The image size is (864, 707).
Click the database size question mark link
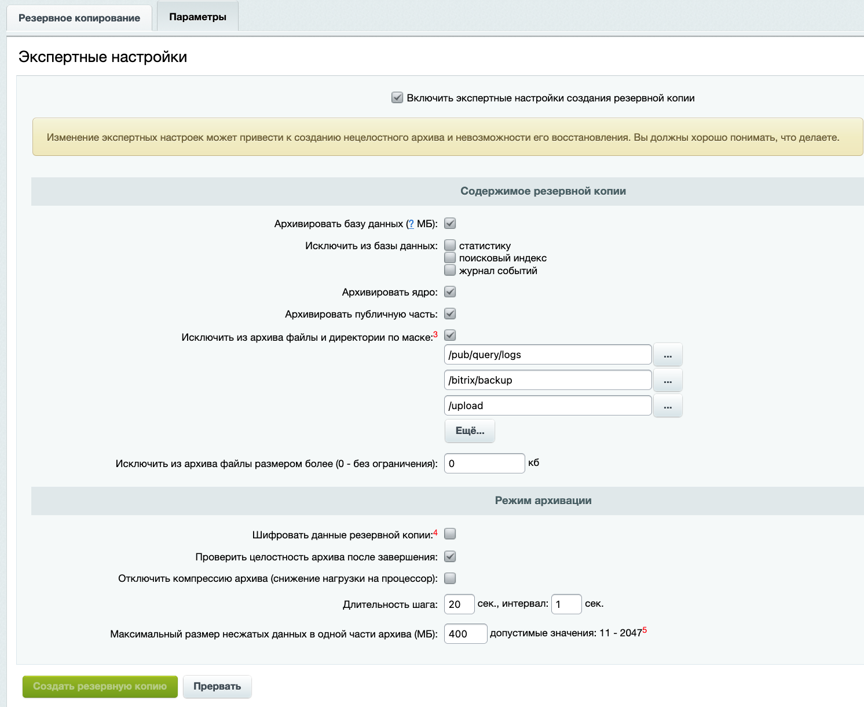411,224
